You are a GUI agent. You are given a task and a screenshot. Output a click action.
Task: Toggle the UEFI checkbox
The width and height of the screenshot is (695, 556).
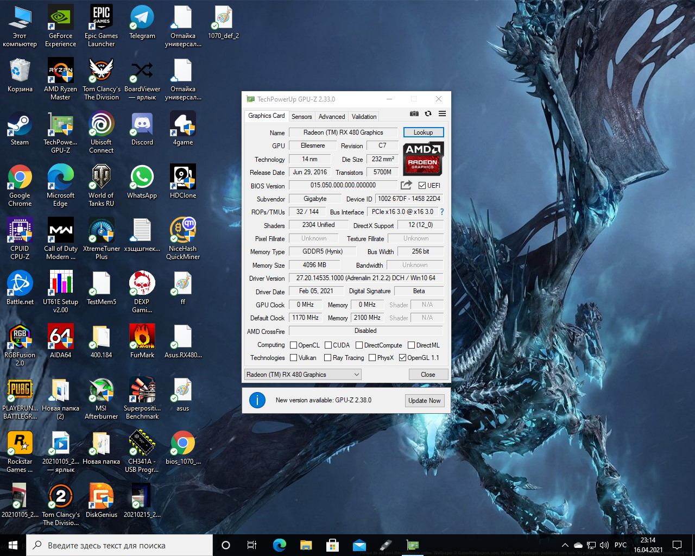(x=422, y=185)
